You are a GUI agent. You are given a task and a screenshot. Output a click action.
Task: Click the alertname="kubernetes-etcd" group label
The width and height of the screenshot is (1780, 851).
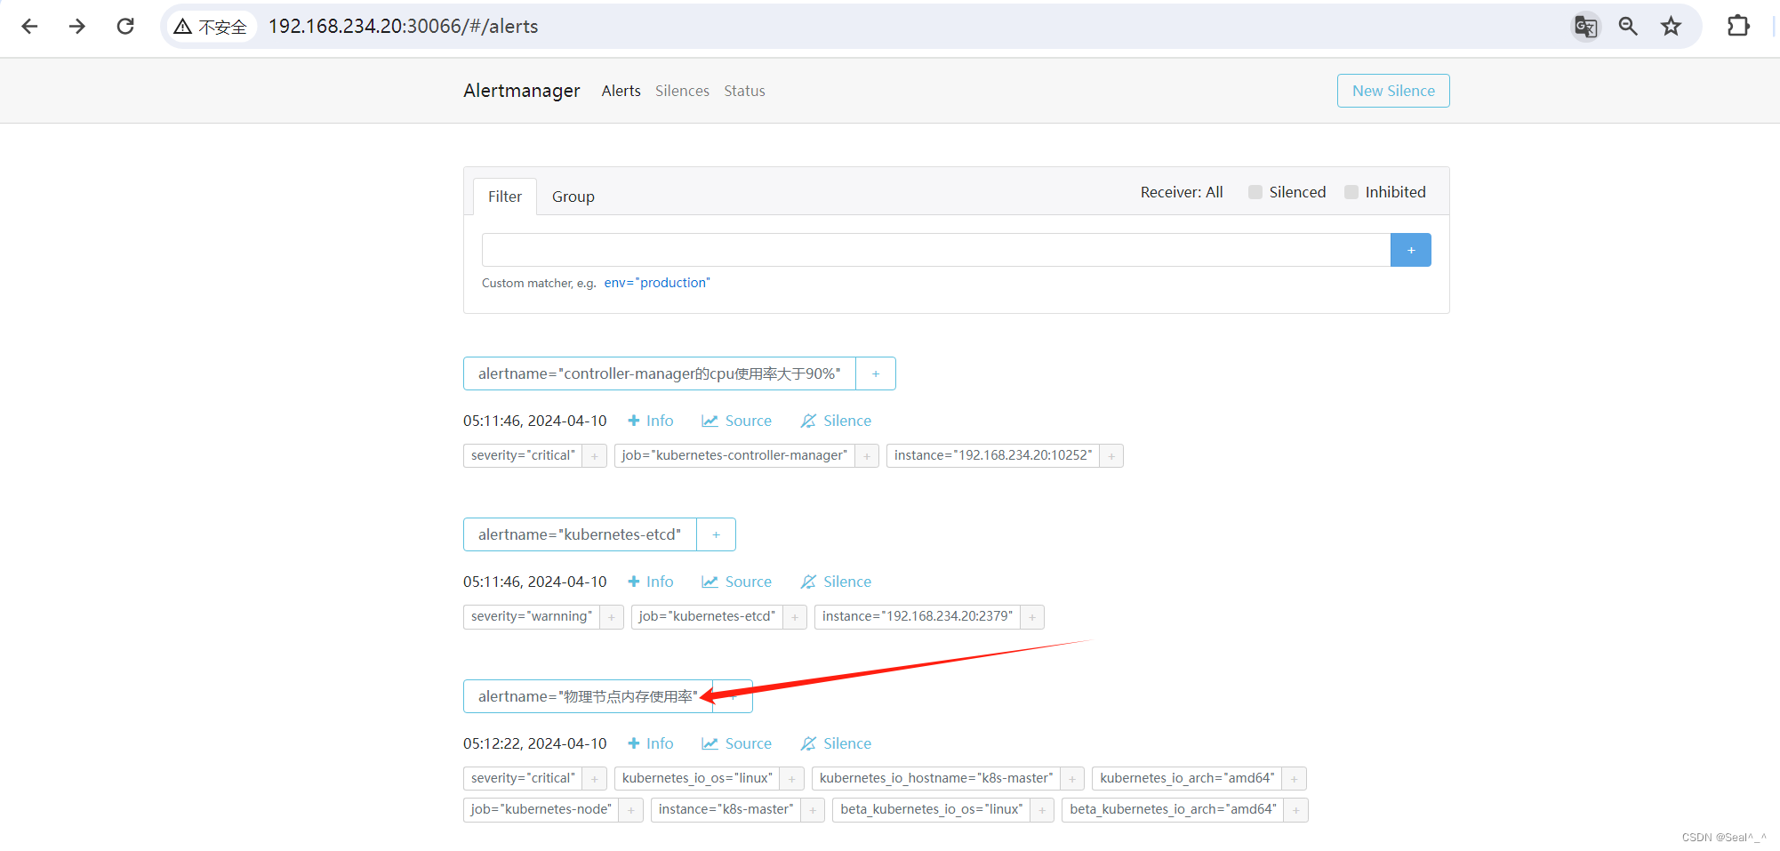[580, 534]
